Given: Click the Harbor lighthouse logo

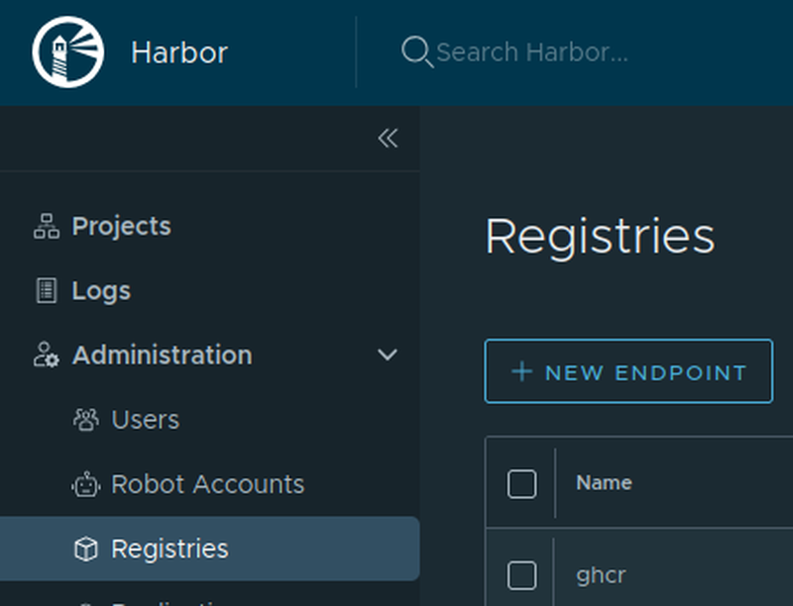Looking at the screenshot, I should (67, 51).
